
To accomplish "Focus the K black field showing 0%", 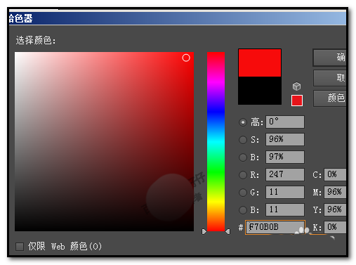I will tap(335, 227).
